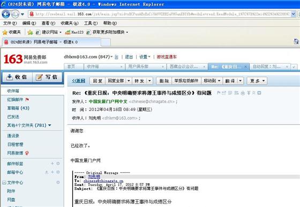
Task: Open the Hao123 favorites shortcut
Action: pyautogui.click(x=74, y=32)
